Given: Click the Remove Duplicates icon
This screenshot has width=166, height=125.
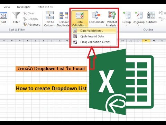Looking at the screenshot, I should point(64,16).
